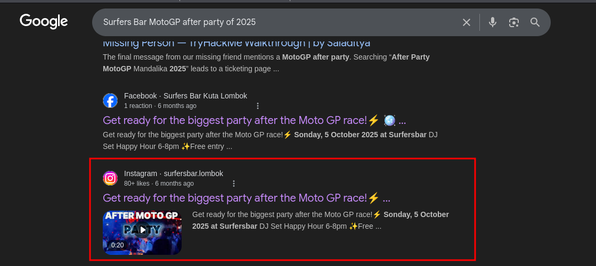The width and height of the screenshot is (596, 266).
Task: Start voice search with the microphone
Action: click(493, 22)
